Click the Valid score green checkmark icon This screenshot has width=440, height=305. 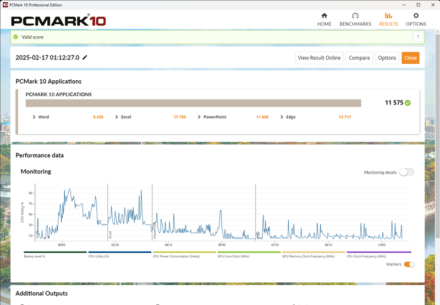tap(16, 37)
